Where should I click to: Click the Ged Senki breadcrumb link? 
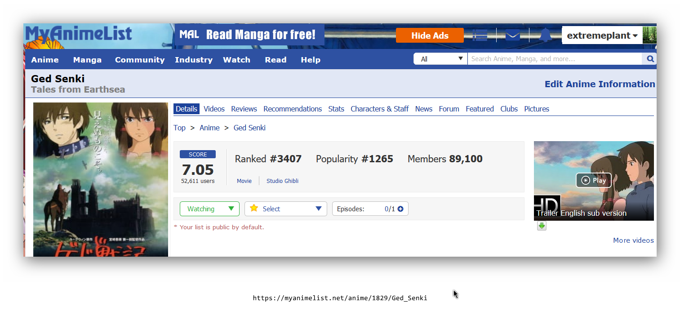click(x=249, y=128)
